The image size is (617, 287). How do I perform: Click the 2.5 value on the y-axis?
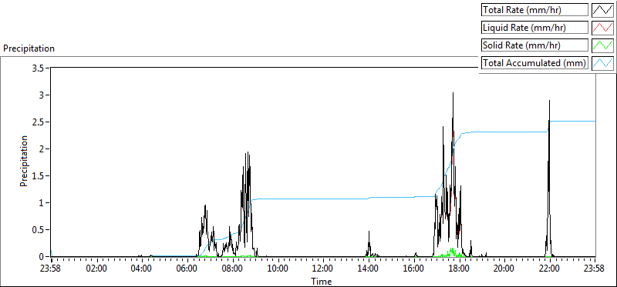[39, 122]
